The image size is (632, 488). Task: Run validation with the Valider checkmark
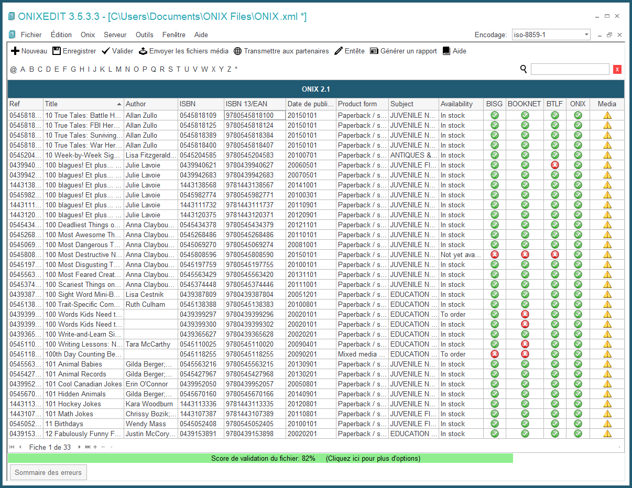click(x=106, y=51)
